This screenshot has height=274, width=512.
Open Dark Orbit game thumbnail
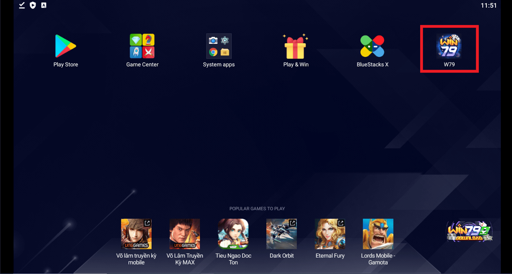click(x=282, y=234)
